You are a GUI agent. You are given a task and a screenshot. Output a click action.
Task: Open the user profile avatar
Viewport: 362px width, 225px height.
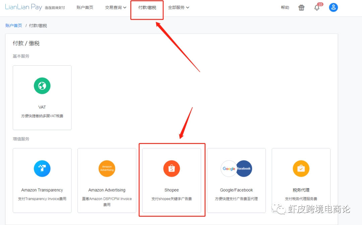(333, 7)
